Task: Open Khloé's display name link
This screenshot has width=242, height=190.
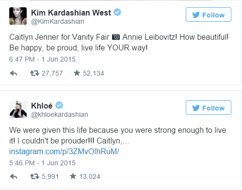Action: 42,106
